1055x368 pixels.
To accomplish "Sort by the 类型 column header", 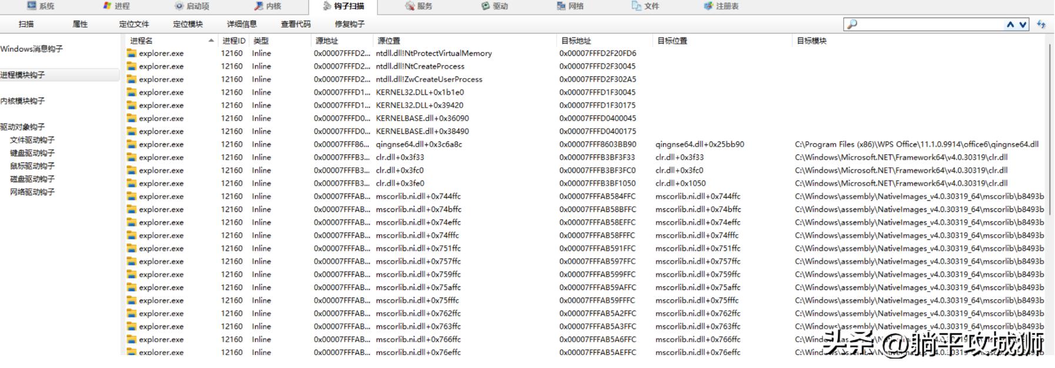I will 280,40.
